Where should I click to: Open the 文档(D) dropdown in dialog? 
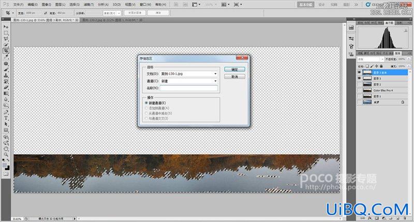pyautogui.click(x=189, y=74)
